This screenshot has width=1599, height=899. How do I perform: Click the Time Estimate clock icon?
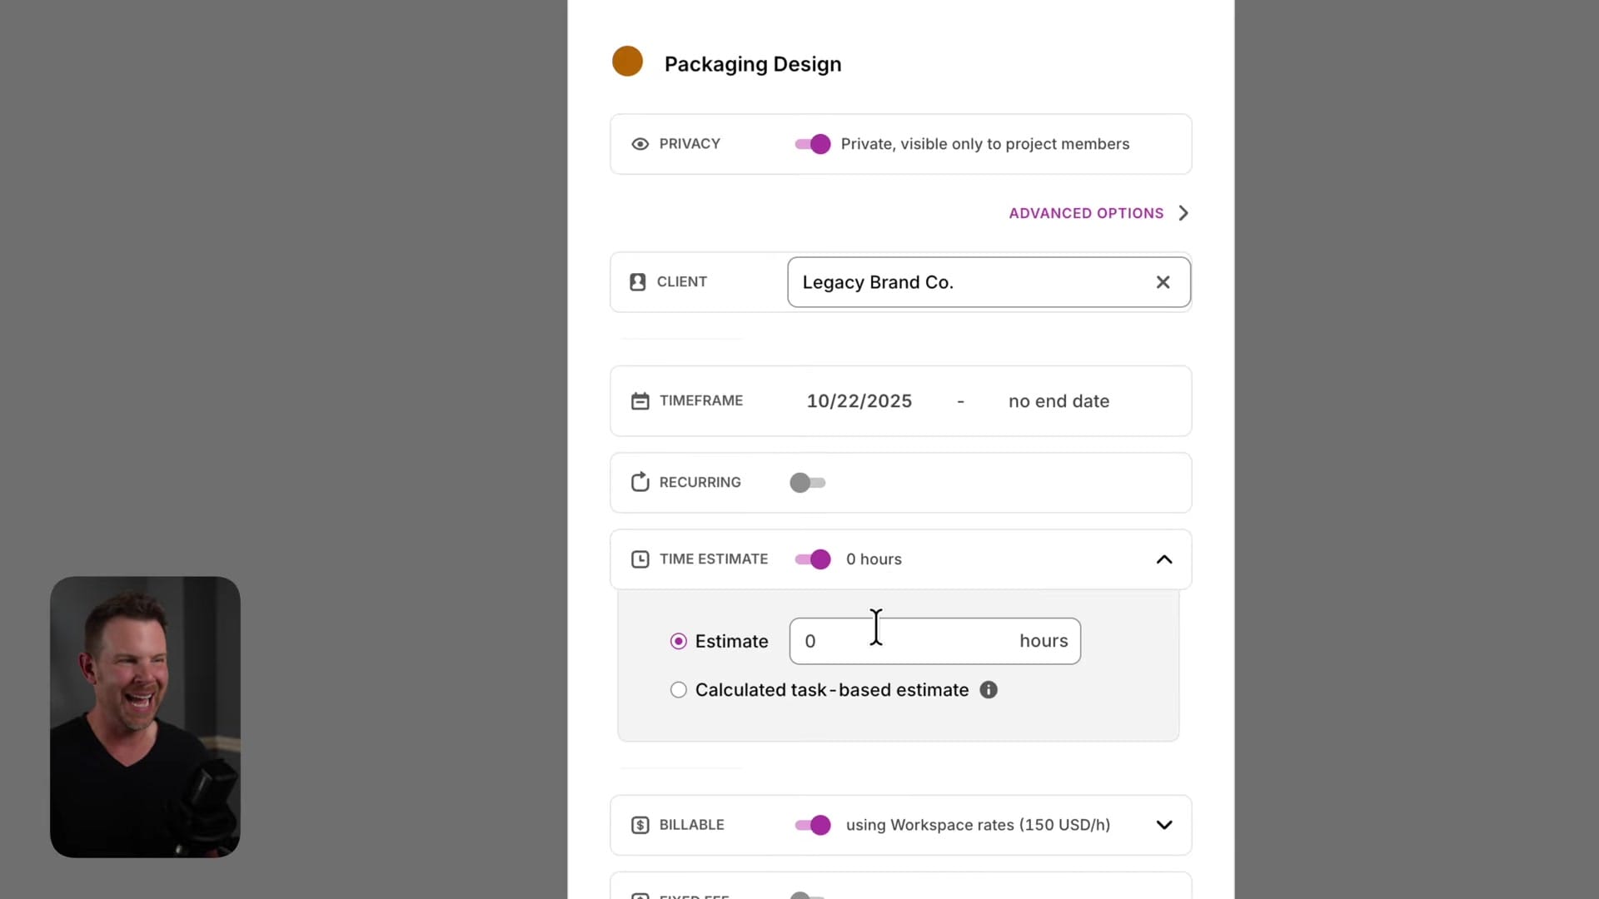click(640, 559)
